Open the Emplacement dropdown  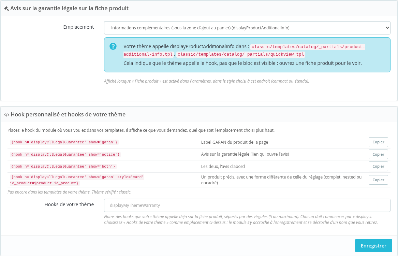coord(247,28)
